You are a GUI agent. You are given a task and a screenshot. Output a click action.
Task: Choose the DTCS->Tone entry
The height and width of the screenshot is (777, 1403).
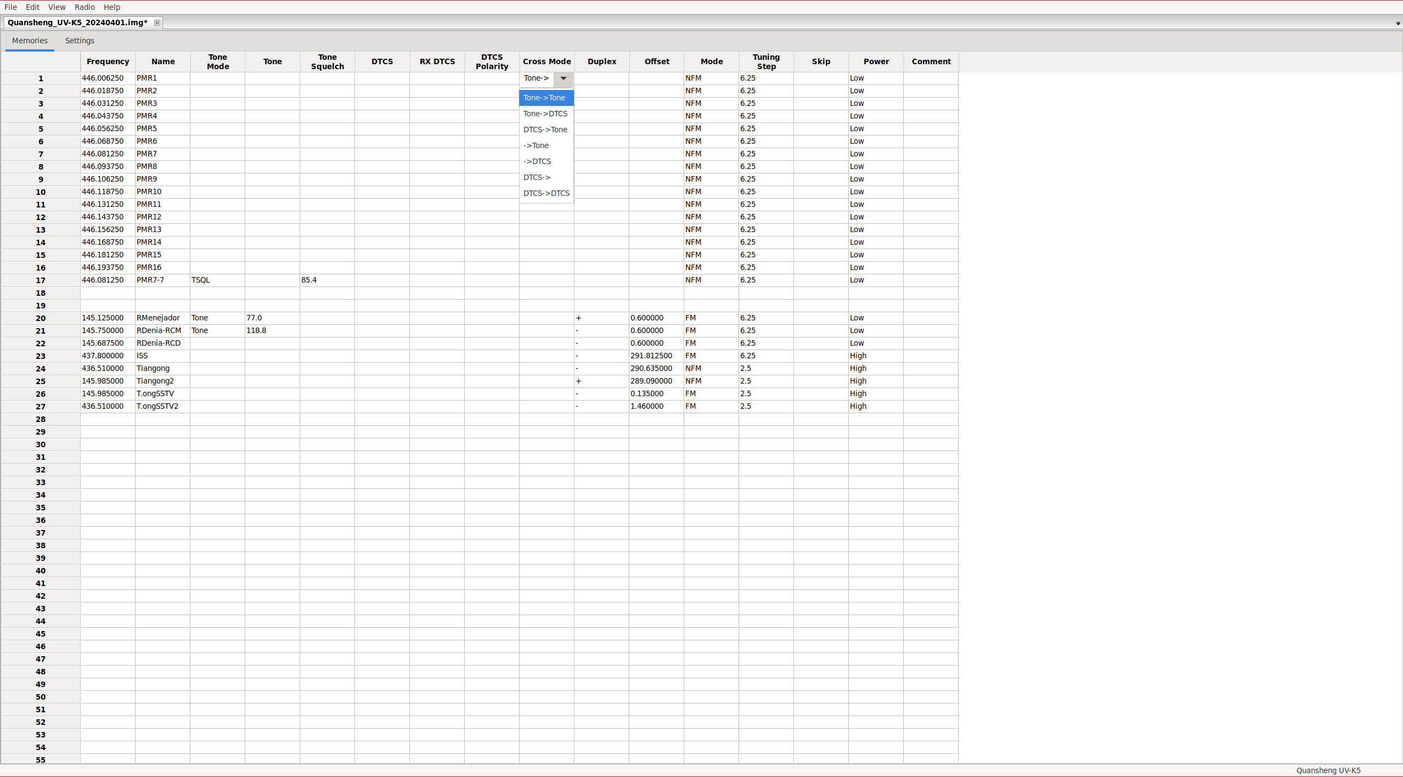point(545,129)
